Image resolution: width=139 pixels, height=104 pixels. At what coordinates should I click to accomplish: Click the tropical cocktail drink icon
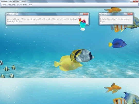tap(82, 24)
